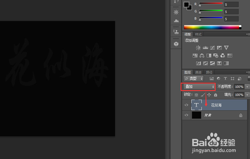Select the 花似海 layer name
The width and height of the screenshot is (250, 159).
coord(216,105)
